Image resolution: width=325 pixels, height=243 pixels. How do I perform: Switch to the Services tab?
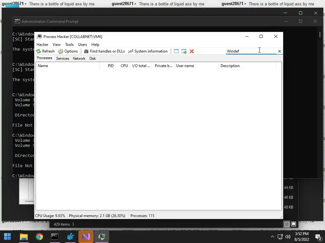coord(63,59)
